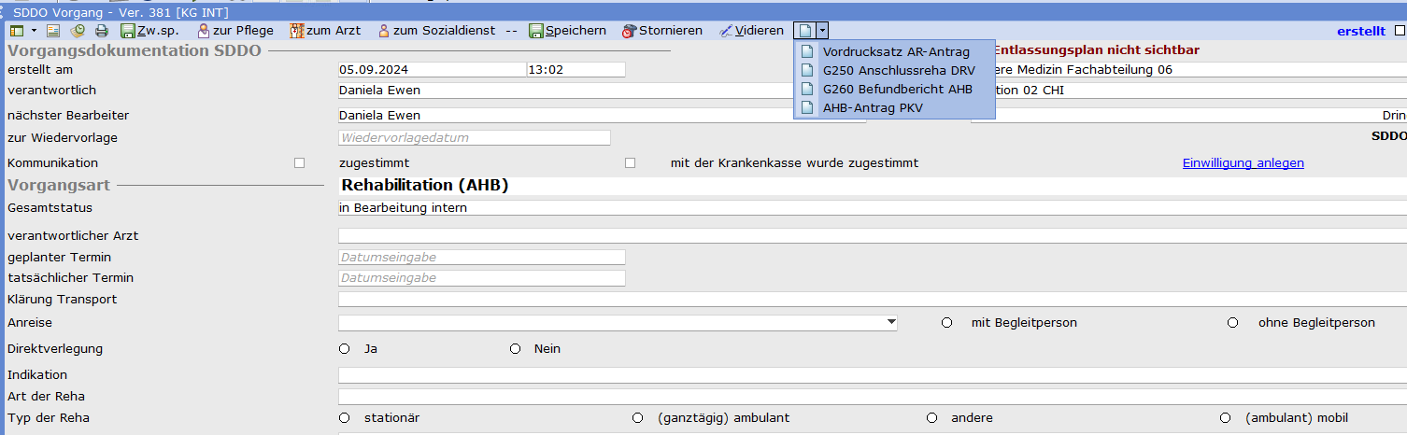Select Nein for Direktverlegung
1407x435 pixels.
pyautogui.click(x=516, y=348)
